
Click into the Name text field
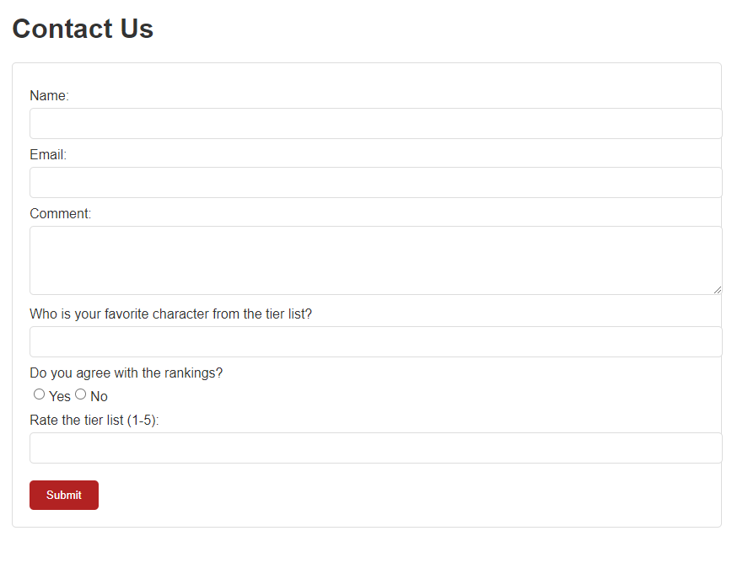click(x=376, y=123)
